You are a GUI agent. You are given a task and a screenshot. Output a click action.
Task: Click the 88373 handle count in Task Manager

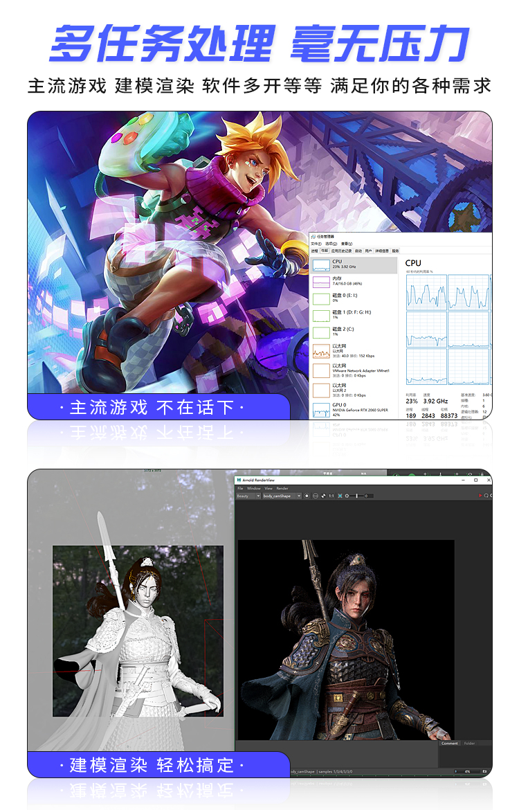(x=449, y=415)
